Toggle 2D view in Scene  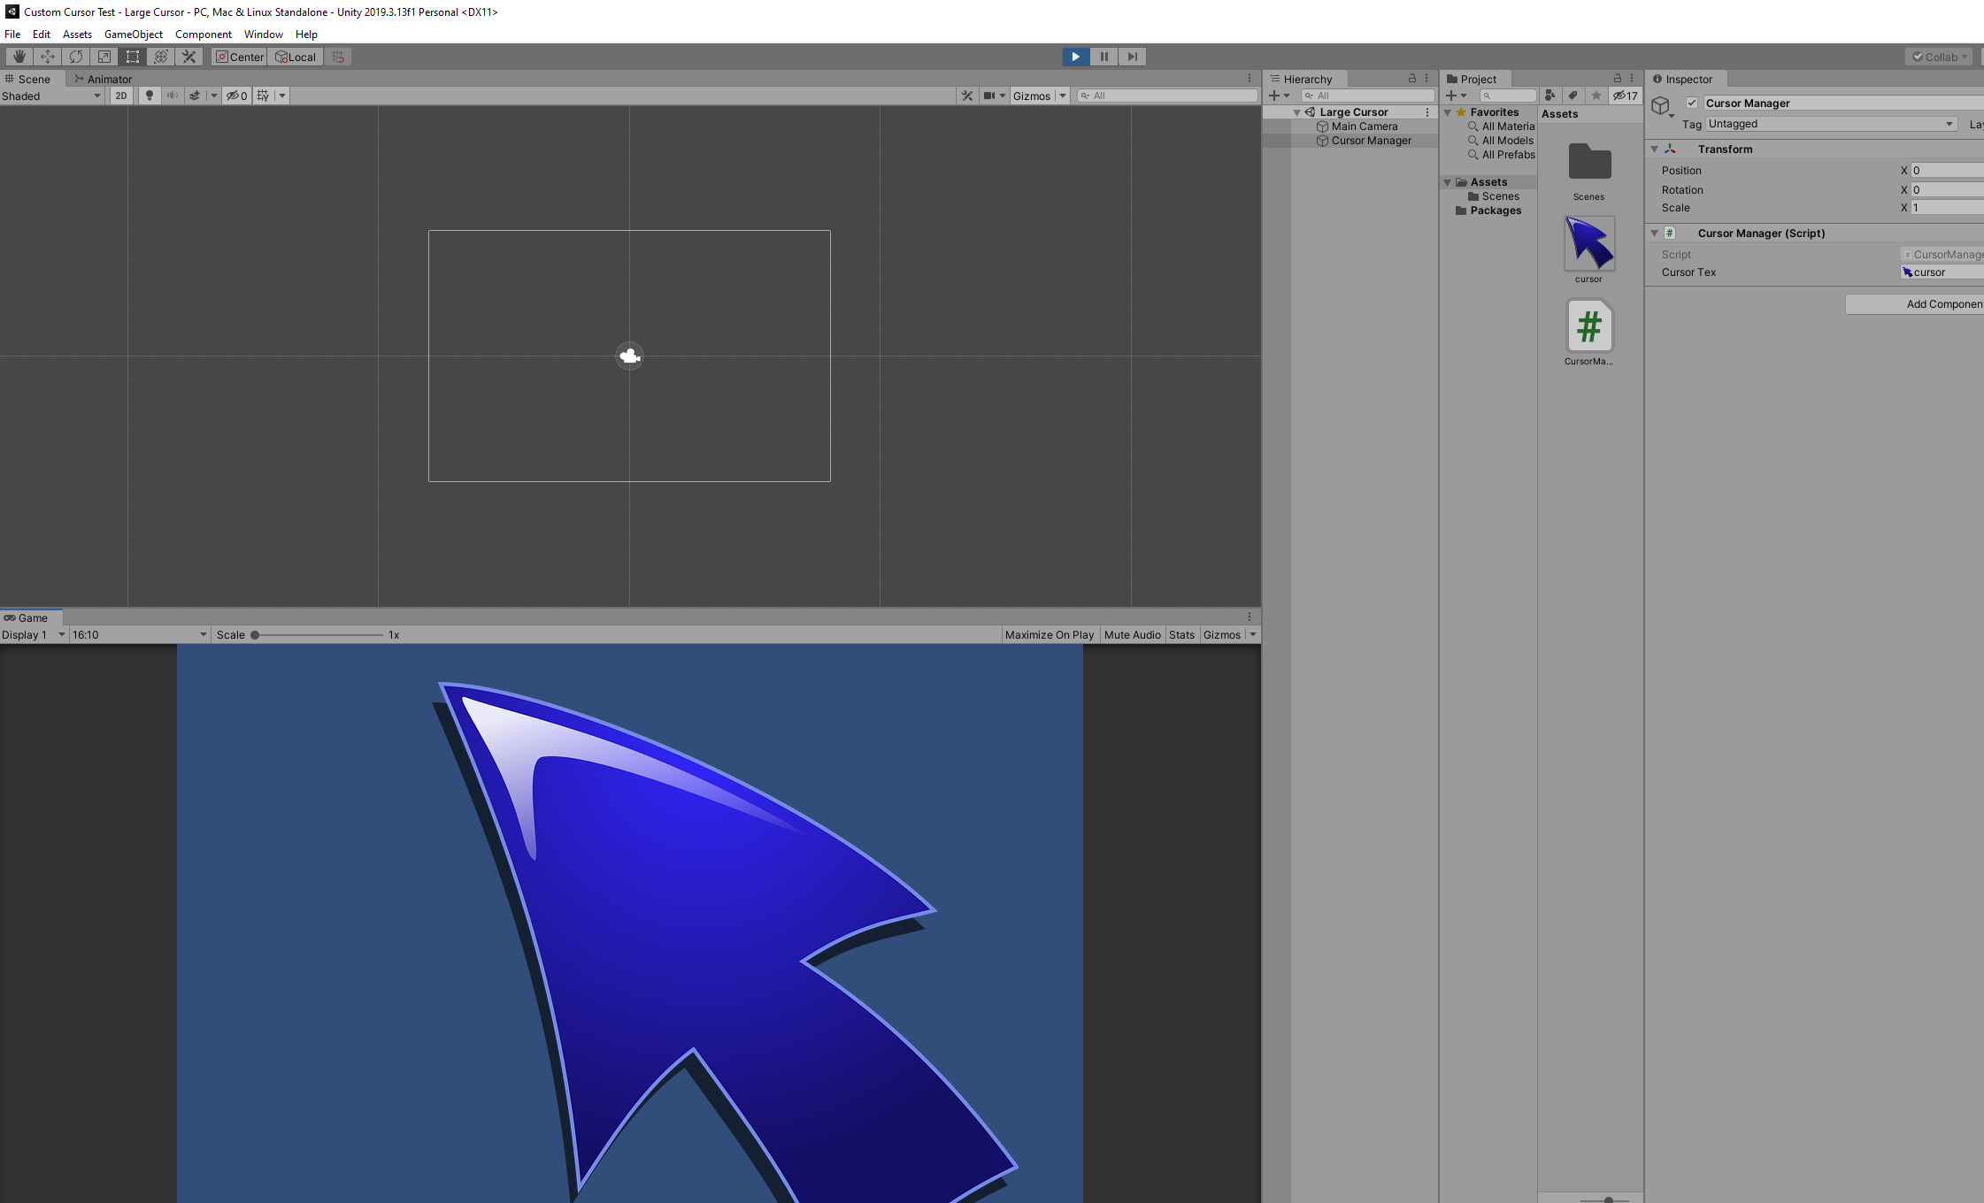121,96
